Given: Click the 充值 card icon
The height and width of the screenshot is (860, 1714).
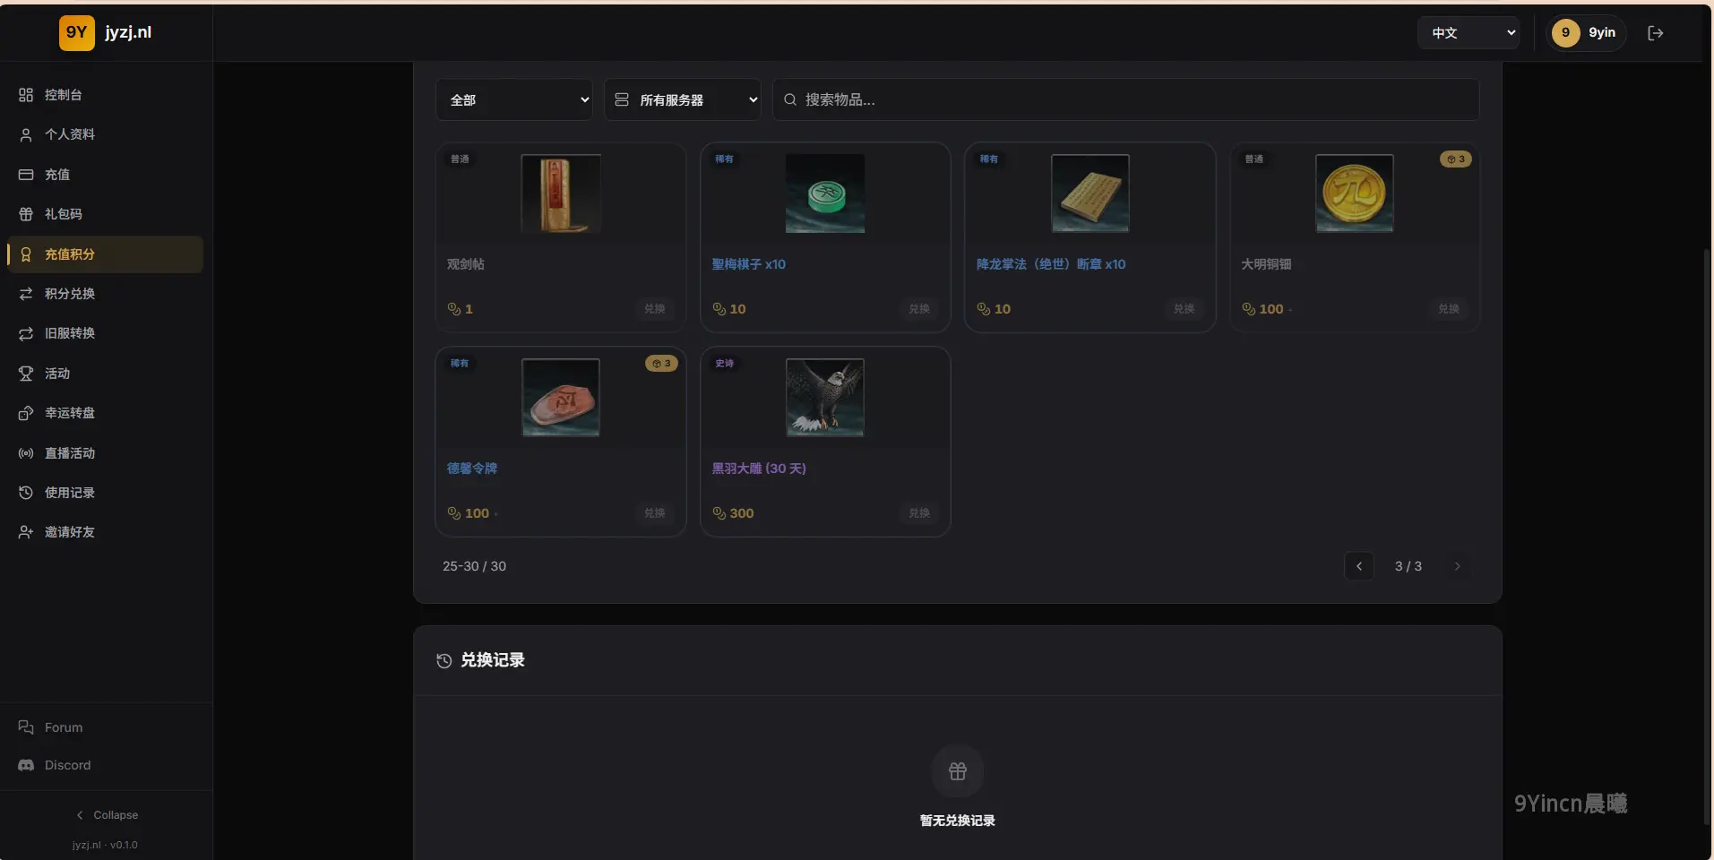Looking at the screenshot, I should click(26, 175).
